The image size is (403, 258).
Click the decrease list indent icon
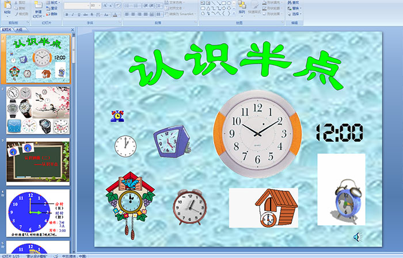[x=146, y=6]
